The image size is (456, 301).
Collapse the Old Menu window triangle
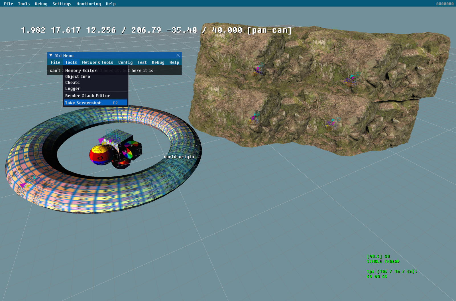tap(51, 55)
